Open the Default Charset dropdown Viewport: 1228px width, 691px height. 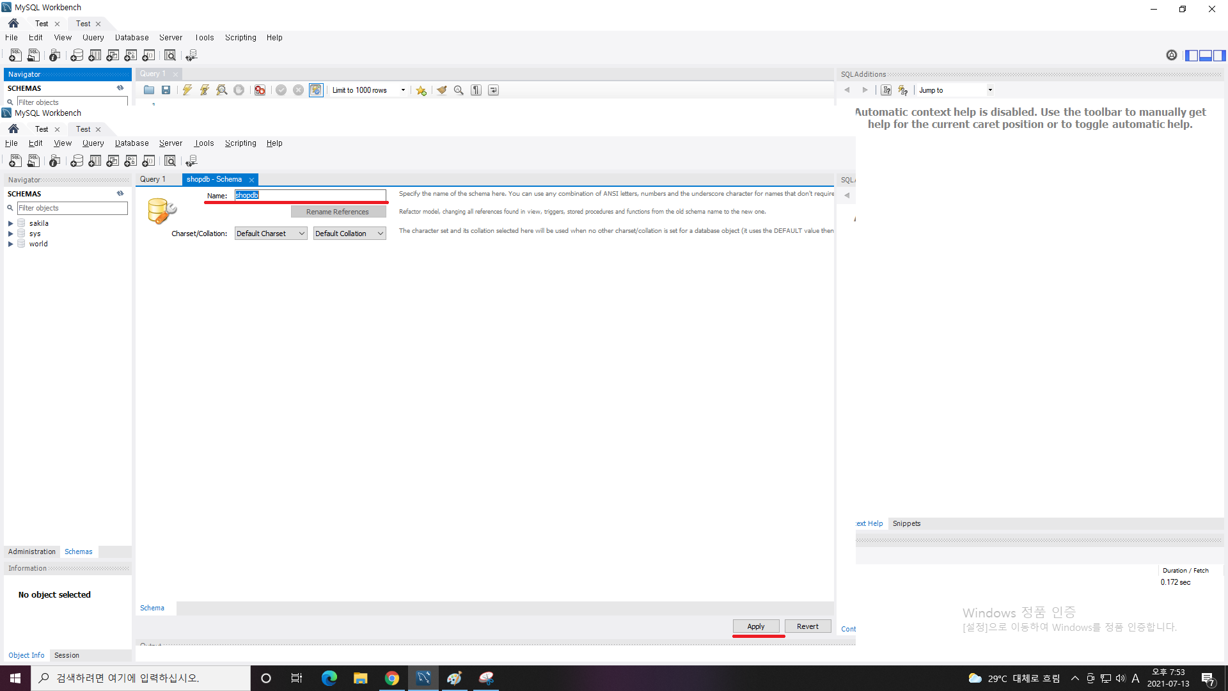pos(271,234)
